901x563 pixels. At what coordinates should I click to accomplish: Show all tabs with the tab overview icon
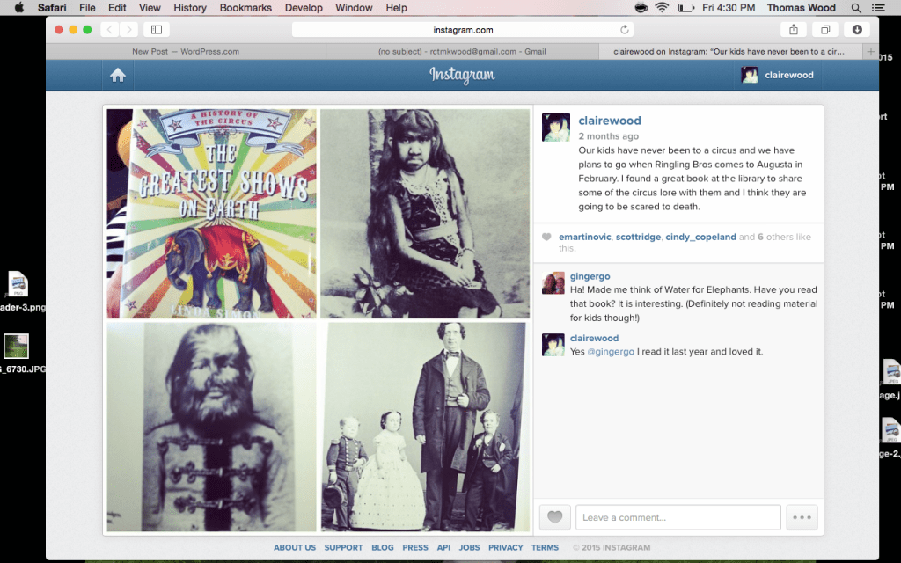(x=824, y=28)
